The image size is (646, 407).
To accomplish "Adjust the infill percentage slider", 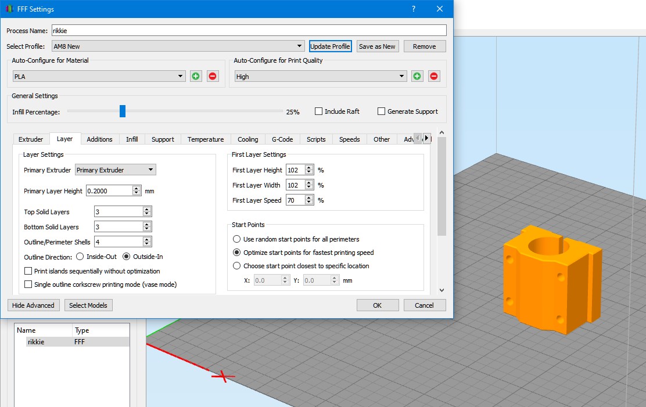I will tap(122, 111).
